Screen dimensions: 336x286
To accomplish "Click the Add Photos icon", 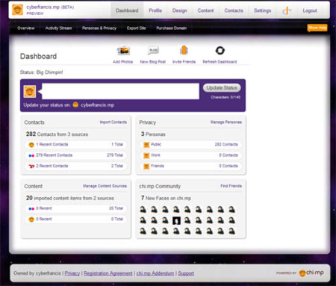I will click(123, 51).
